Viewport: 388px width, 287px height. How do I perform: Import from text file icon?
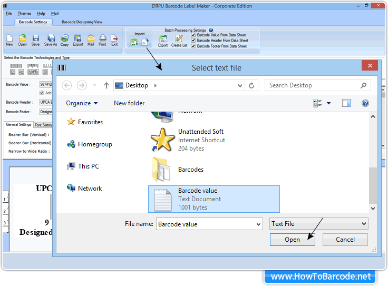[x=145, y=43]
